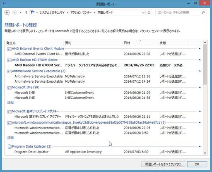Open the recent locations dropdown arrow
Image resolution: width=212 pixels, height=172 pixels.
pos(21,12)
